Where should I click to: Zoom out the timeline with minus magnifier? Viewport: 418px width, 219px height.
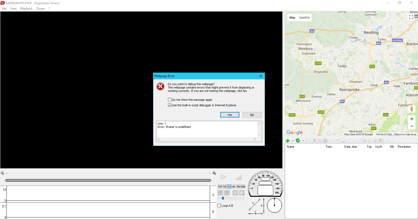click(x=2, y=173)
